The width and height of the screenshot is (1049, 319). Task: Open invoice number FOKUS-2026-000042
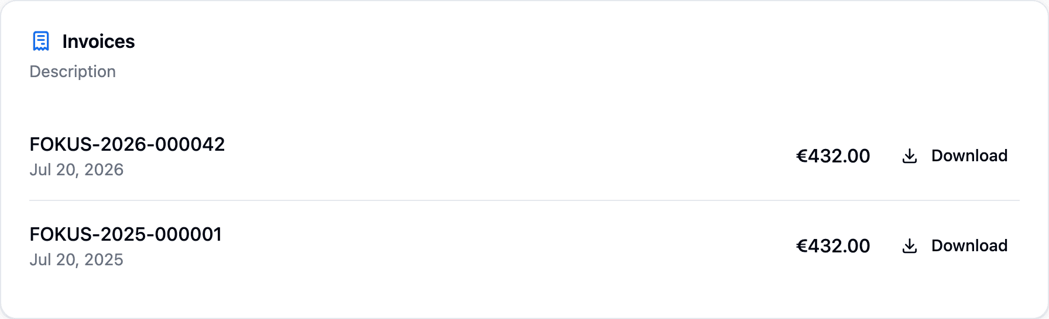127,144
